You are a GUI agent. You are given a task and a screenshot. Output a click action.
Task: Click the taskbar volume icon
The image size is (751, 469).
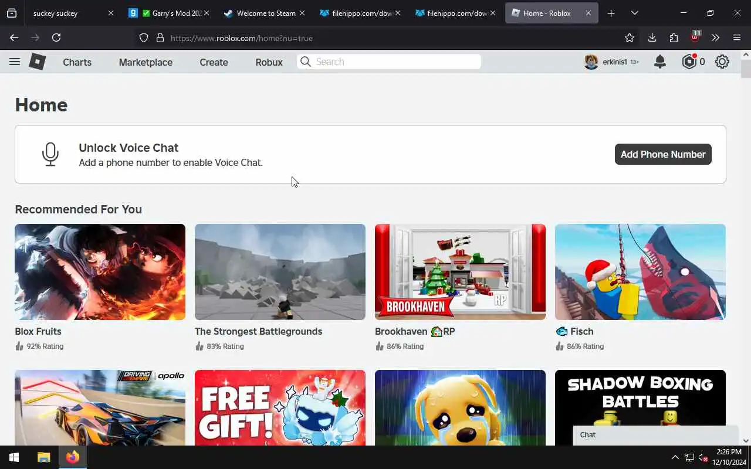coord(703,458)
